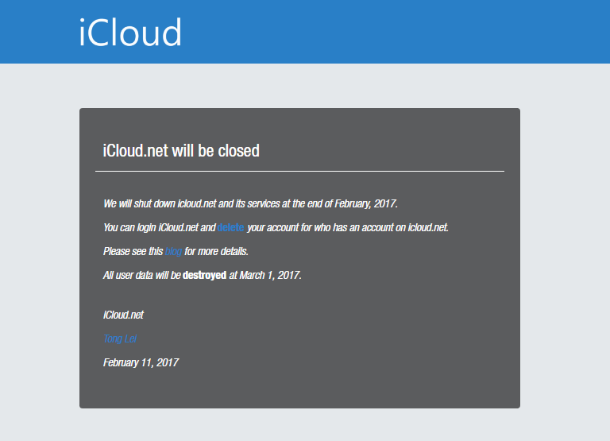Viewport: 610px width, 441px height.
Task: Click the "Tong Lei" author link
Action: (x=120, y=339)
